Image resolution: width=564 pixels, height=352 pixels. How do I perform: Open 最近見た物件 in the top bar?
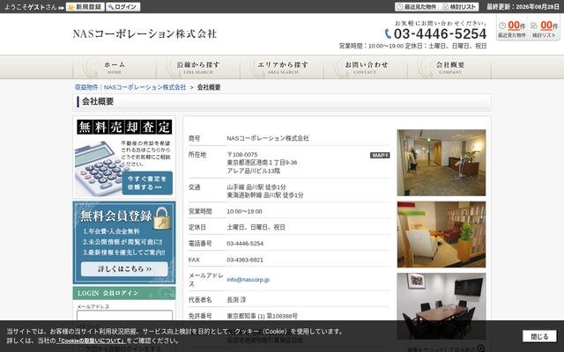[417, 7]
